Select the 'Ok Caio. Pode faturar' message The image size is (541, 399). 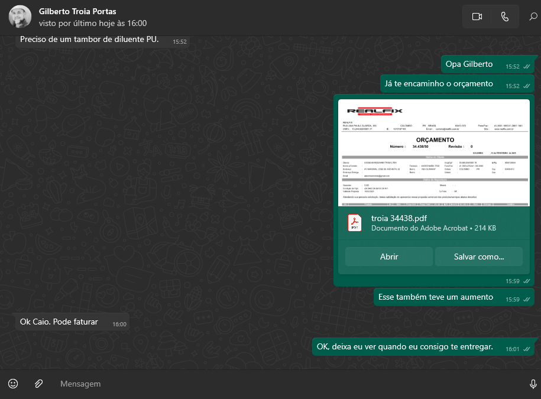(x=59, y=322)
